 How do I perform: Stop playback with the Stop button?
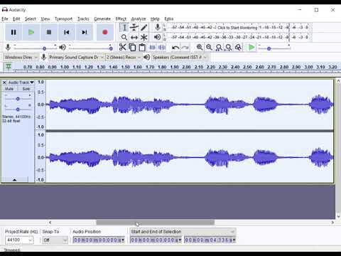(x=49, y=32)
